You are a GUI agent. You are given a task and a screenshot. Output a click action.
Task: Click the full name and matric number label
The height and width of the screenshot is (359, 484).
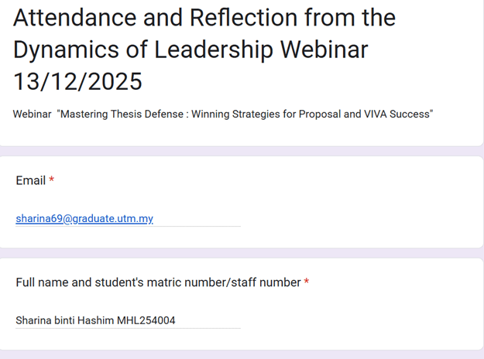tap(158, 282)
